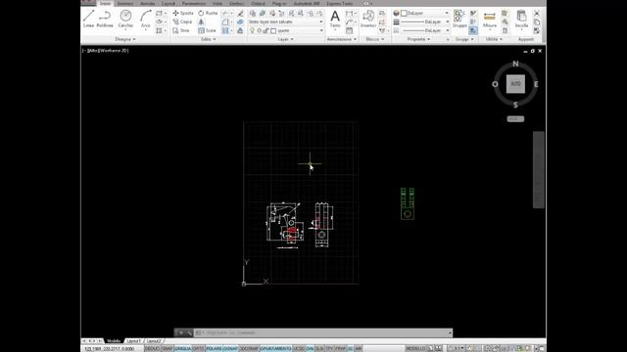Image resolution: width=627 pixels, height=352 pixels.
Task: Expand the Annotazione panel
Action: [x=342, y=39]
